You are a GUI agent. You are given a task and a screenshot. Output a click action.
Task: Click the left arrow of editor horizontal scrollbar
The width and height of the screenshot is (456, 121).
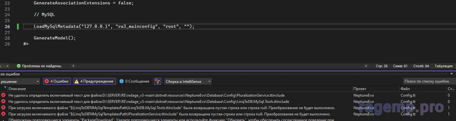pyautogui.click(x=74, y=66)
